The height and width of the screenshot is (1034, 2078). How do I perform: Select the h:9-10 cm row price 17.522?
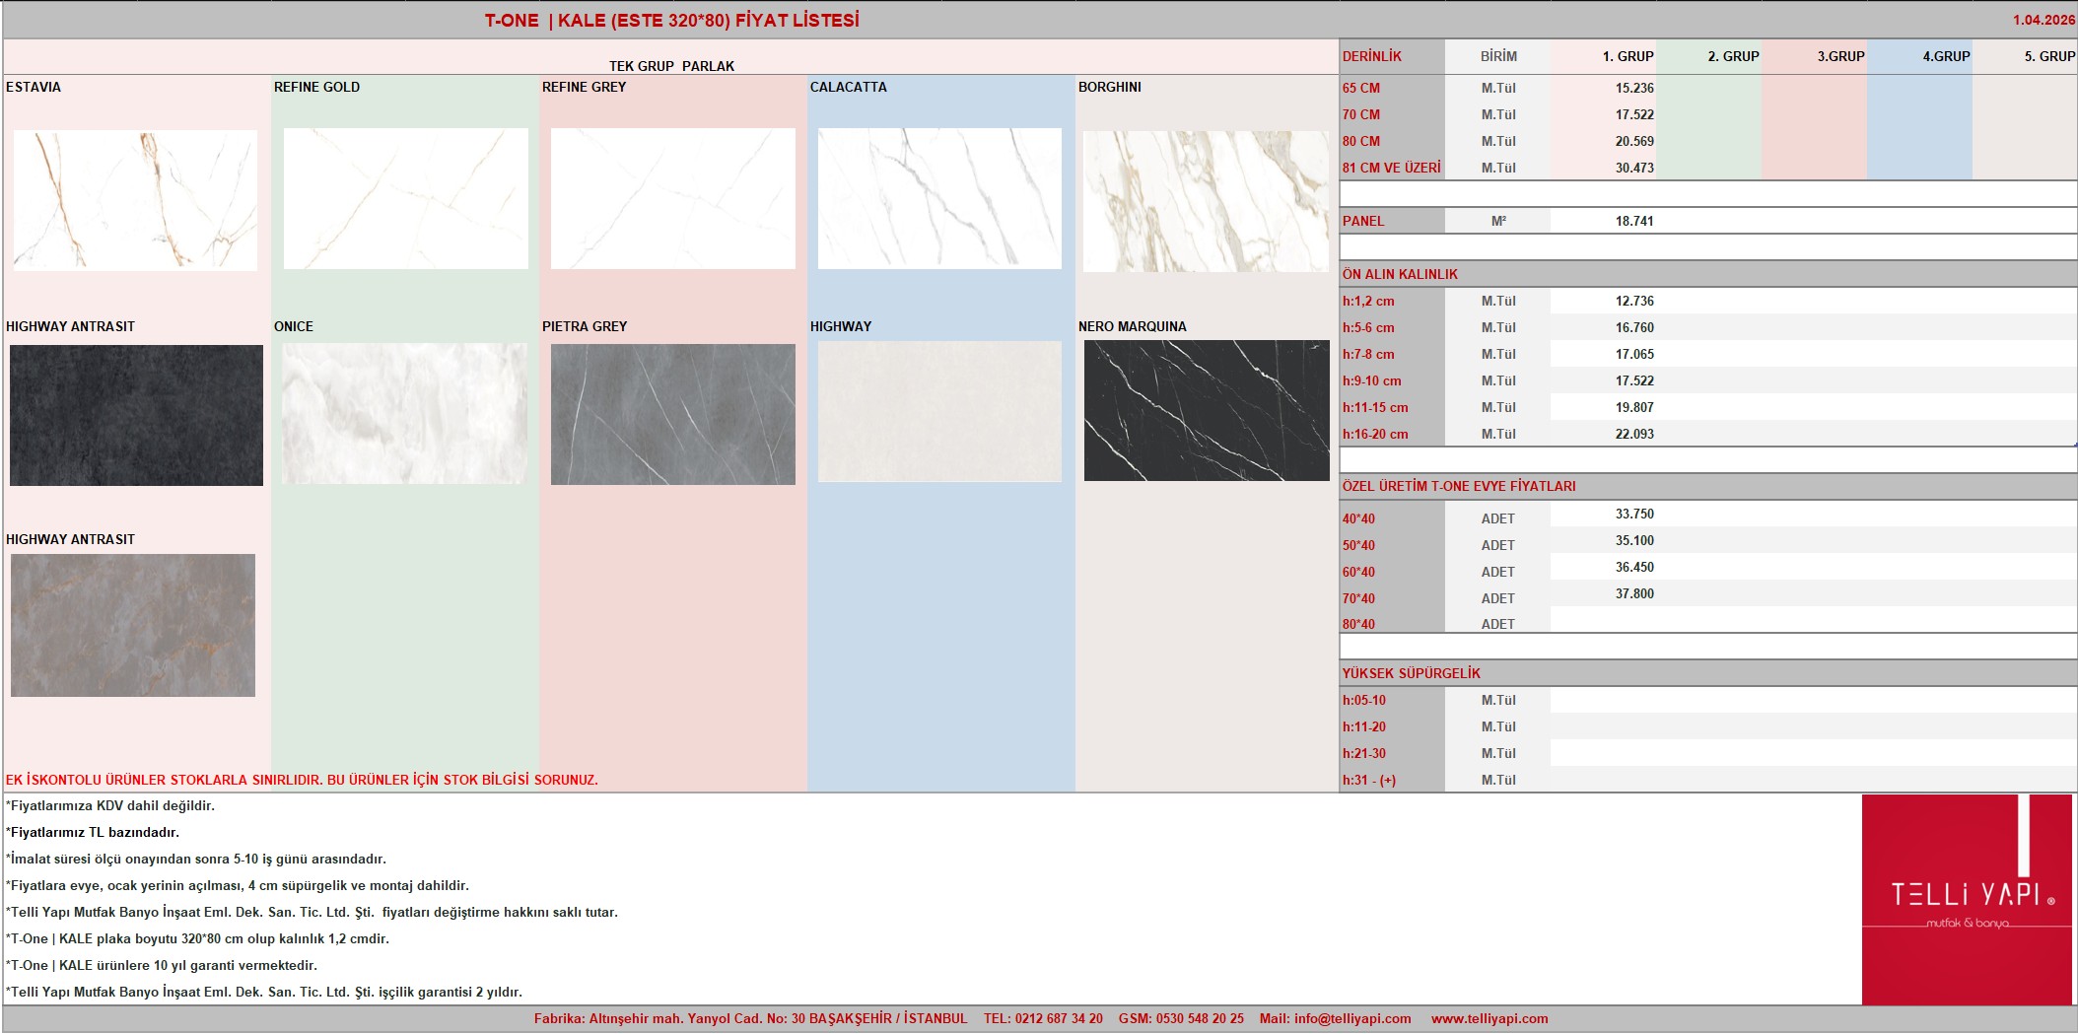(x=1634, y=380)
